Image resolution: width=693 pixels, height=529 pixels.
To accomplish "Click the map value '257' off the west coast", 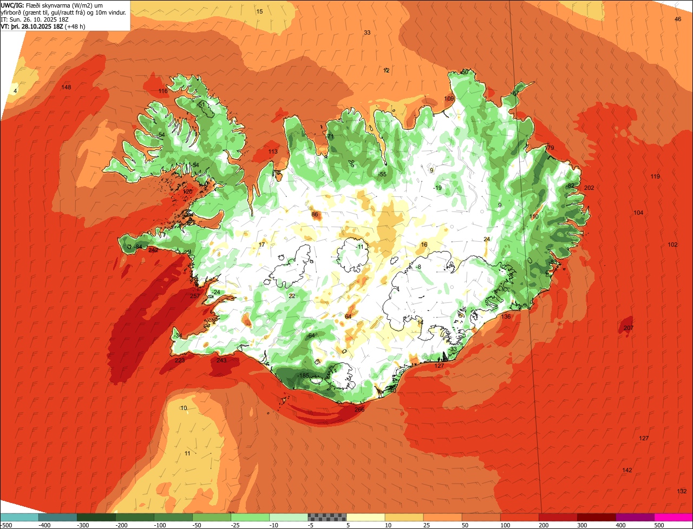I will [195, 296].
